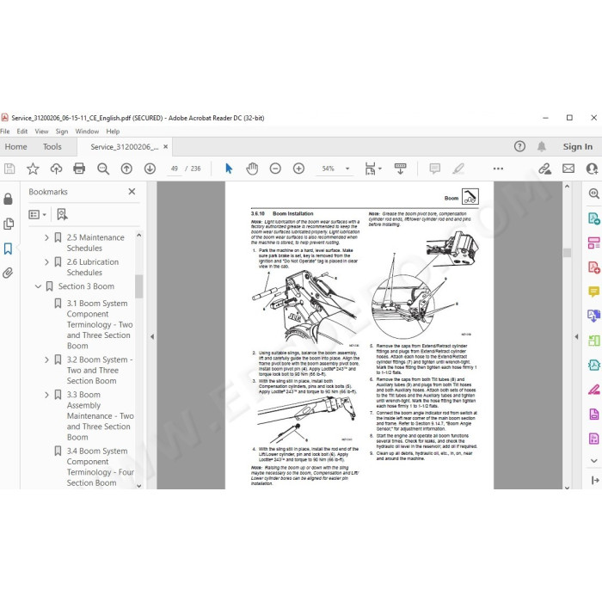This screenshot has width=602, height=602.
Task: Open the Help question mark icon
Action: point(519,146)
